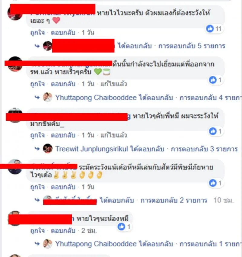Open Treewit Junplungsirikul profile link
Screen dimensions: 242x257
coord(92,149)
